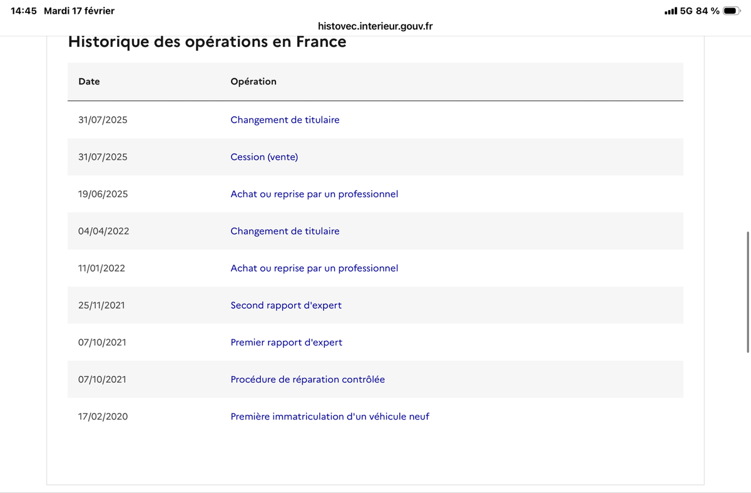
Task: Select the 31/07/2025 date beside Cession (vente)
Action: [x=103, y=157]
